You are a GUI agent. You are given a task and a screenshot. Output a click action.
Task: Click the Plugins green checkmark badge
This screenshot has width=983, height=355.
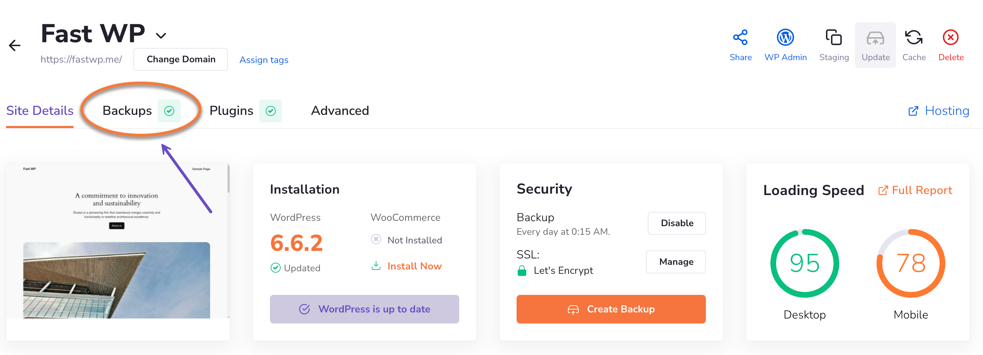click(x=271, y=111)
